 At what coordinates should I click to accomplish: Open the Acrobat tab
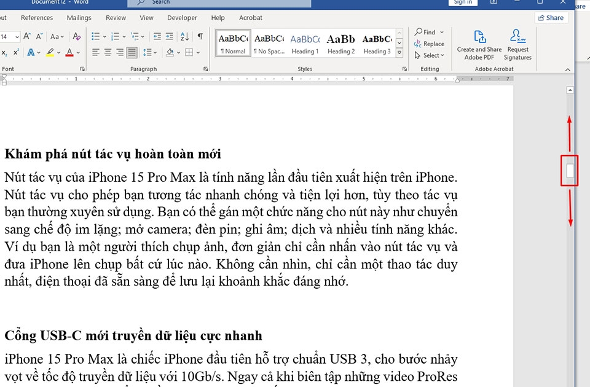click(x=251, y=18)
